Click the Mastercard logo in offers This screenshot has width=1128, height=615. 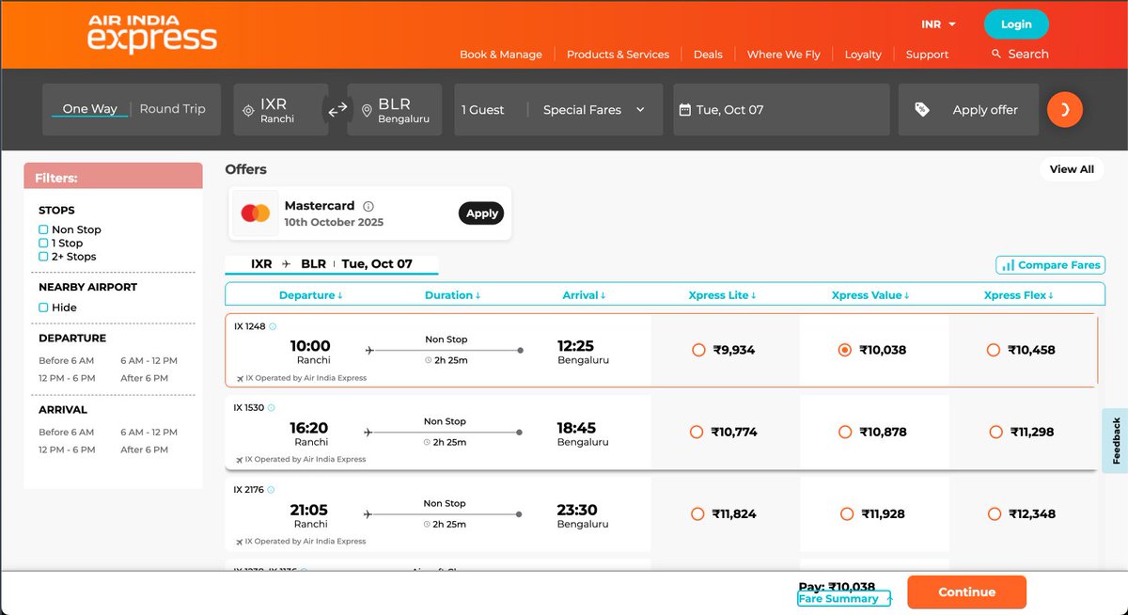pyautogui.click(x=255, y=213)
